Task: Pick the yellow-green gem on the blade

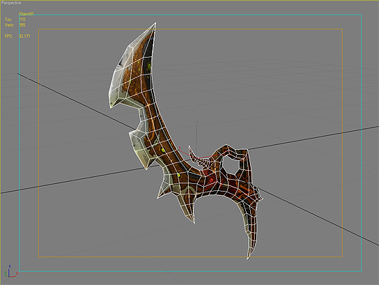Action: (x=162, y=151)
